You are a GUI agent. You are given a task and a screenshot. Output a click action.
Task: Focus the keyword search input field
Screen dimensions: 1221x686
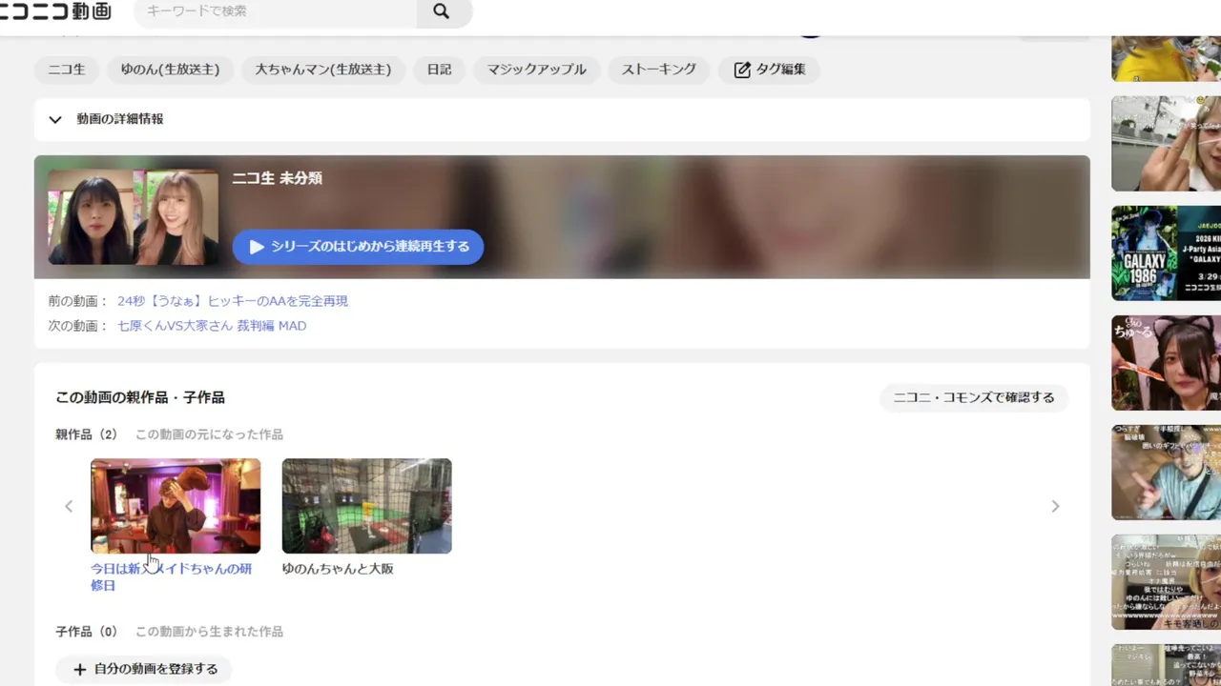pyautogui.click(x=276, y=11)
